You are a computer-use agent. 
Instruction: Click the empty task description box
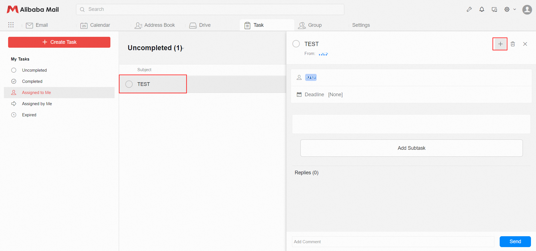411,124
